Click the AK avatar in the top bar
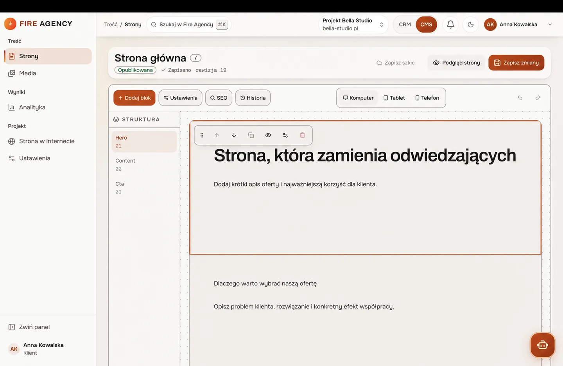563x366 pixels. pyautogui.click(x=490, y=24)
